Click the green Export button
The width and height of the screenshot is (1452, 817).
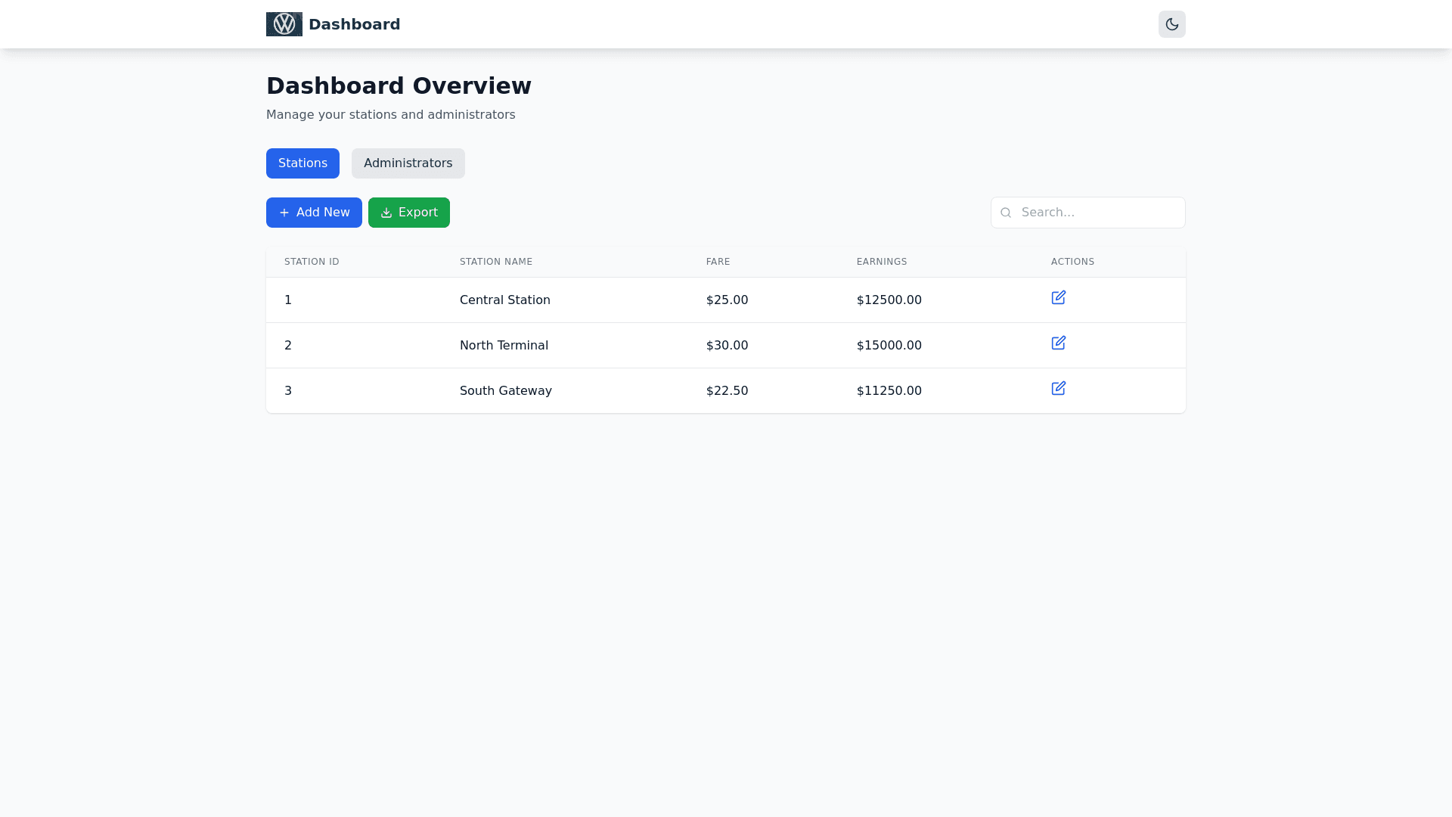coord(408,213)
